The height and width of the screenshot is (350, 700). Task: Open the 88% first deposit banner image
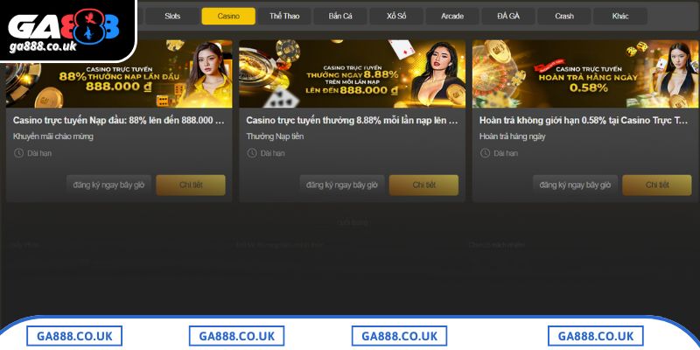[x=119, y=73]
